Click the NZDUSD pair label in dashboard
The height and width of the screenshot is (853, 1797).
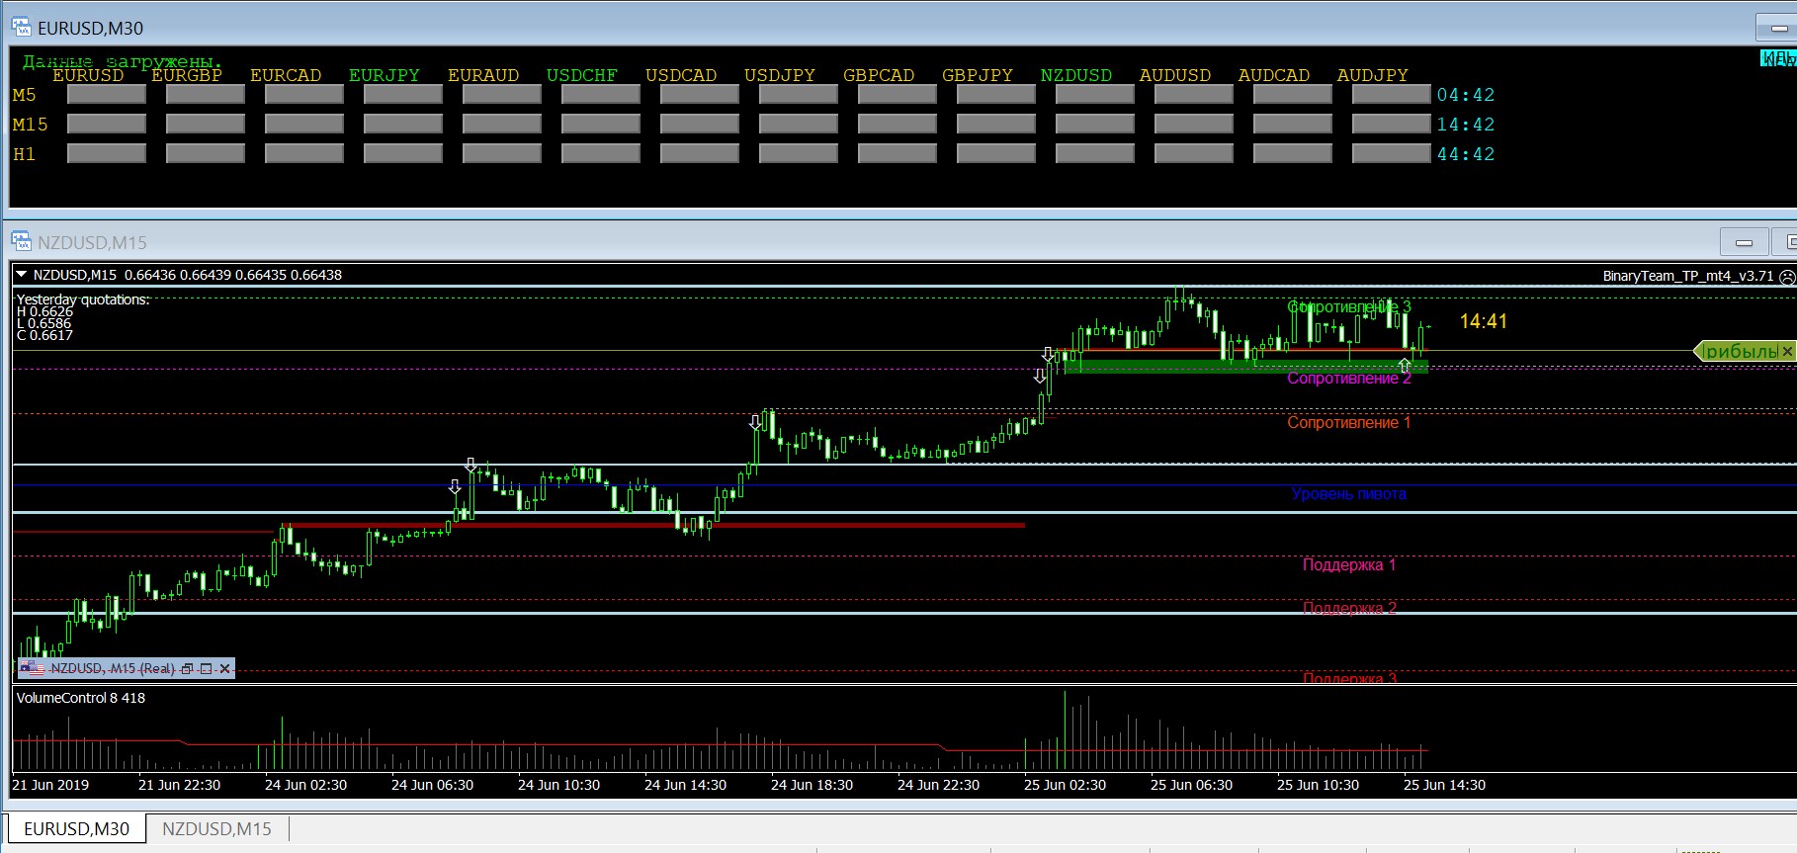pyautogui.click(x=1076, y=75)
